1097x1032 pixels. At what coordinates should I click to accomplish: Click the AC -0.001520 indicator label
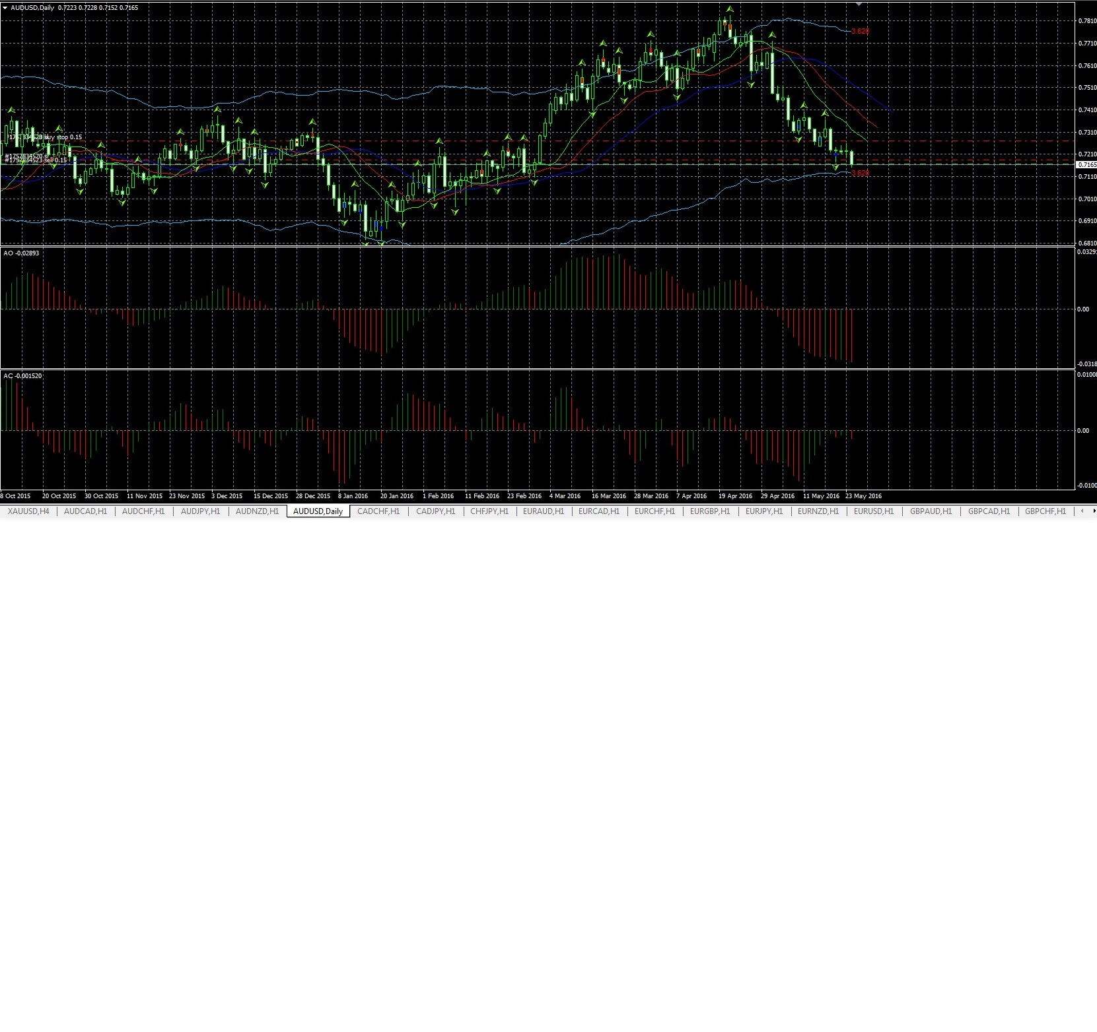tap(22, 376)
